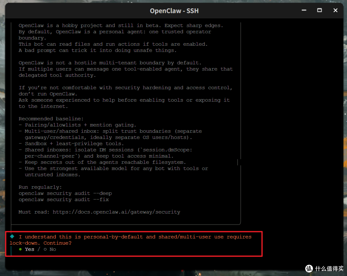This screenshot has width=347, height=276.
Task: Click the line starting 'OpenClaw is a hobby project'
Action: (x=121, y=25)
